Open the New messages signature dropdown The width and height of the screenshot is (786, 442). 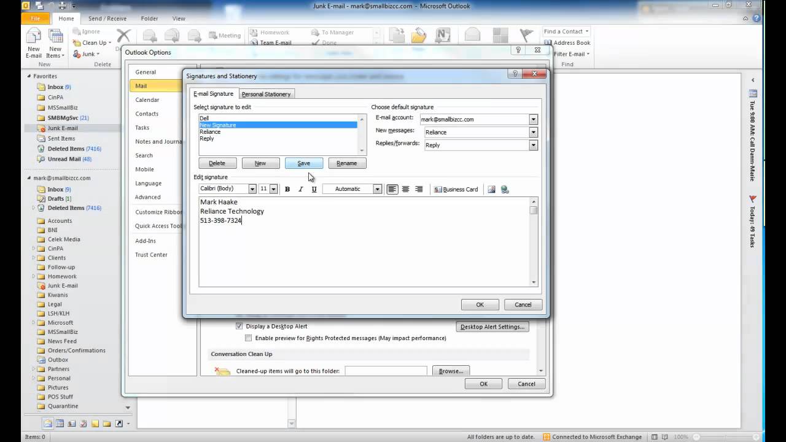pyautogui.click(x=533, y=132)
